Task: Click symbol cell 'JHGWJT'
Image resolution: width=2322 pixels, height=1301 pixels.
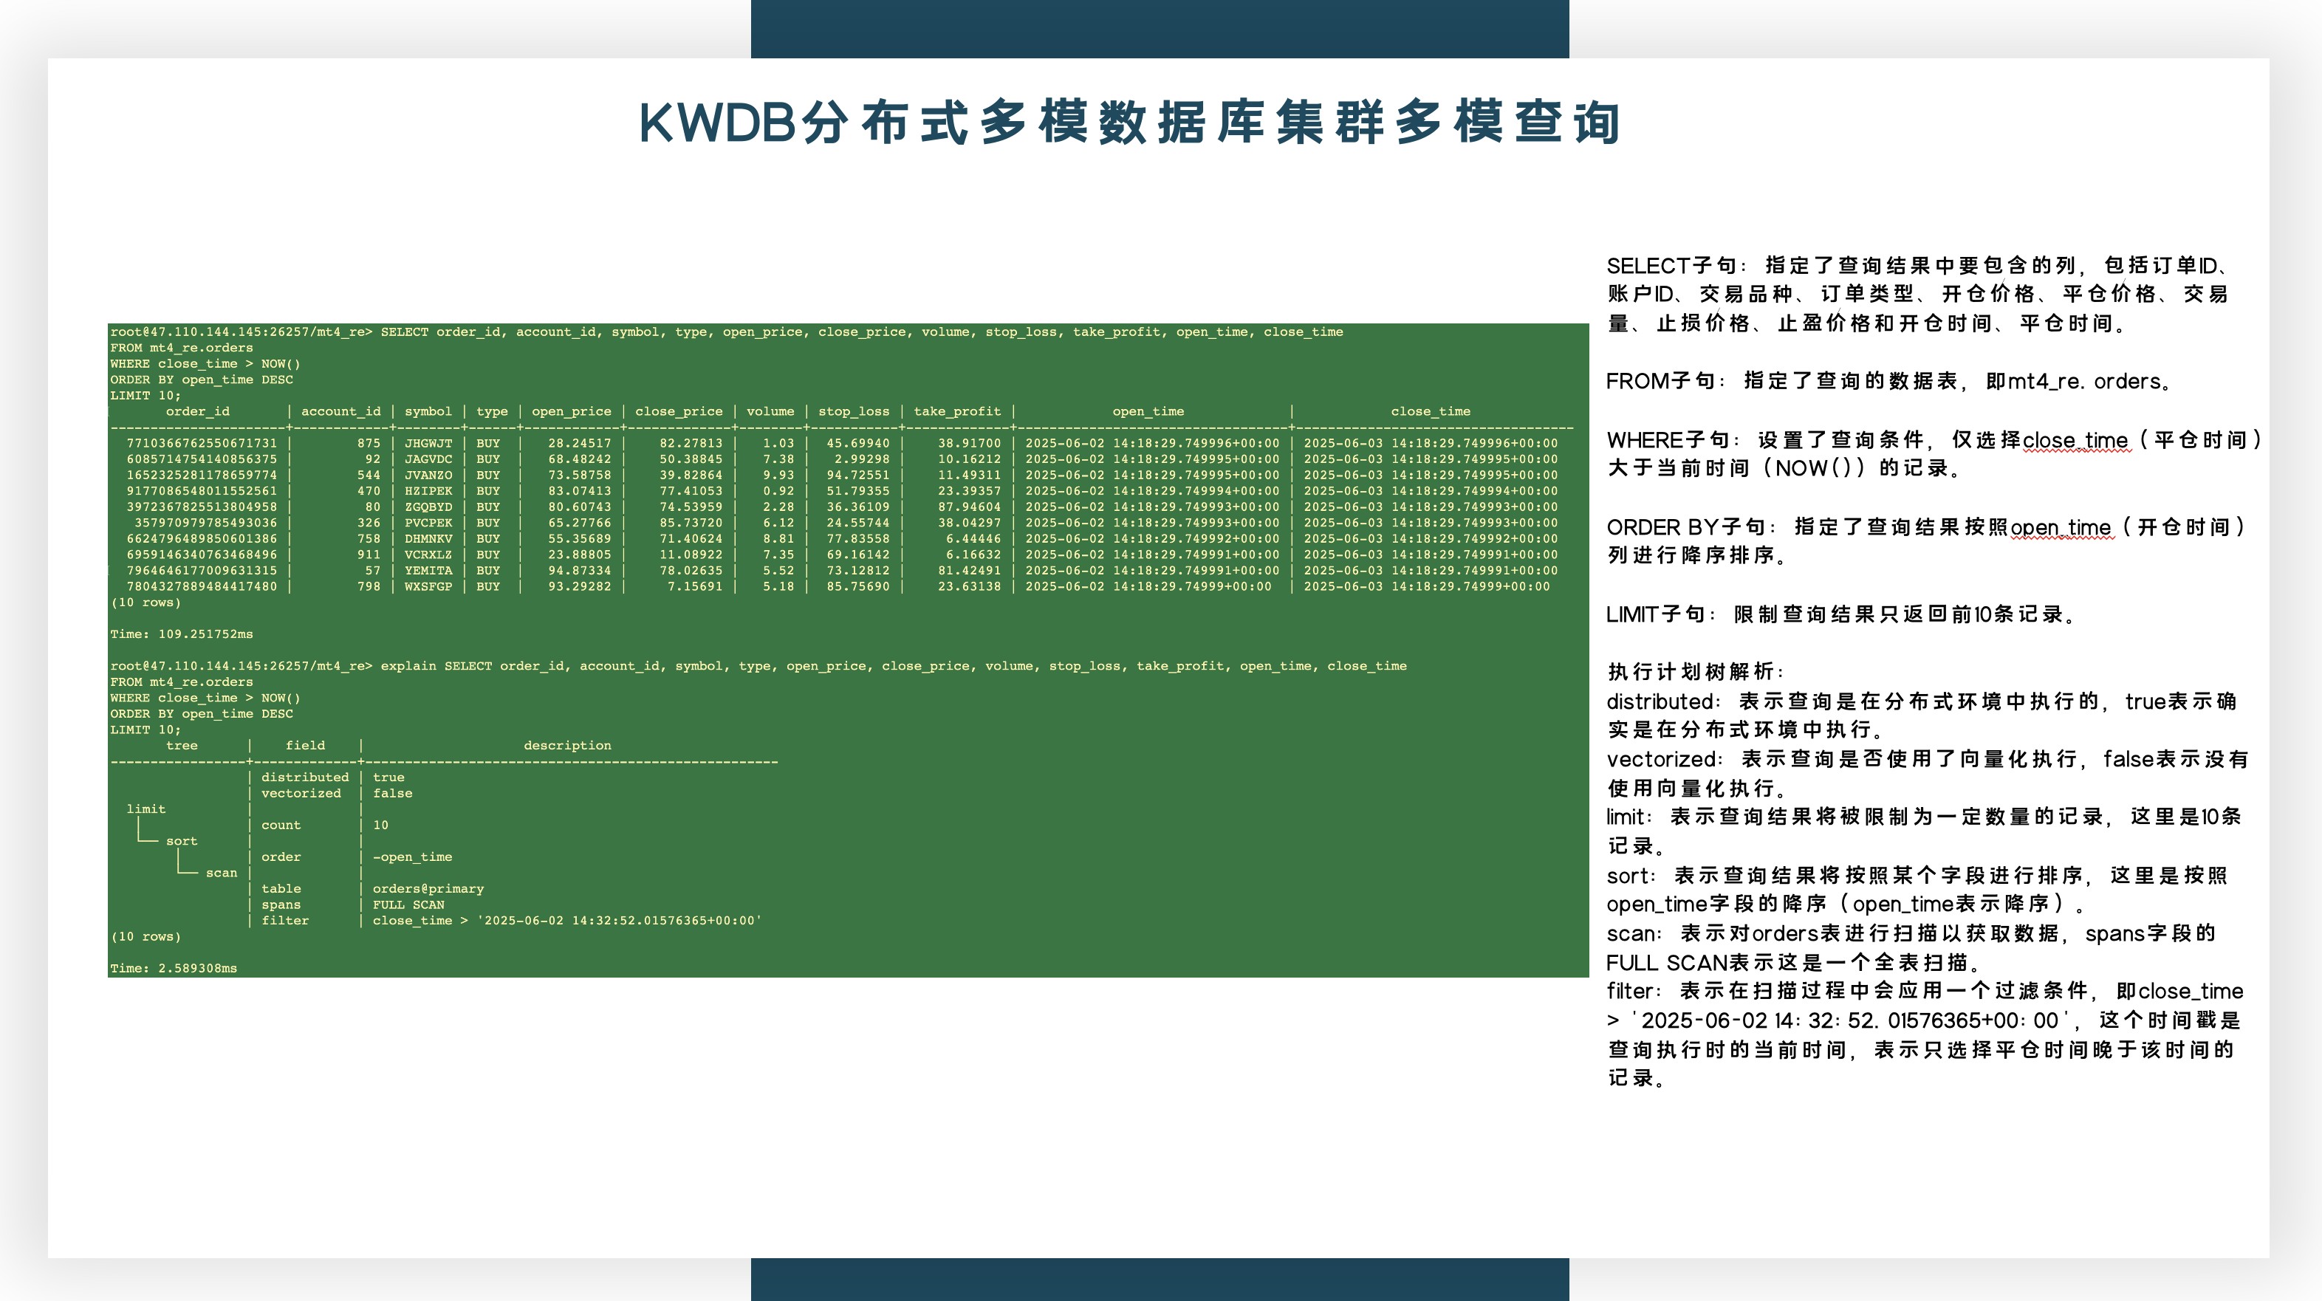Action: click(x=428, y=443)
